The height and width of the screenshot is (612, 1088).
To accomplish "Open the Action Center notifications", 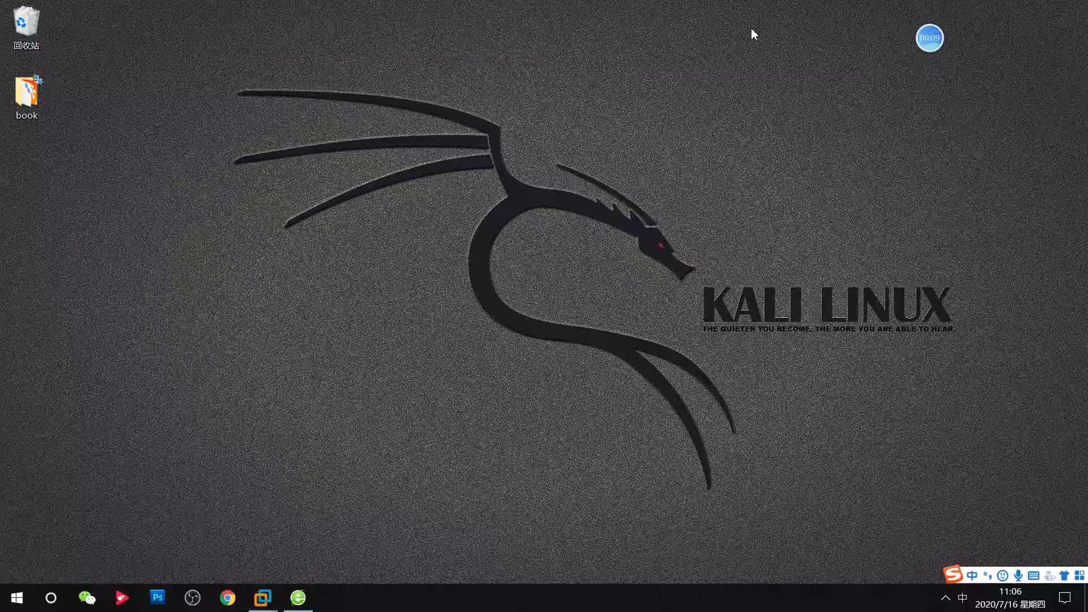I will pos(1065,597).
